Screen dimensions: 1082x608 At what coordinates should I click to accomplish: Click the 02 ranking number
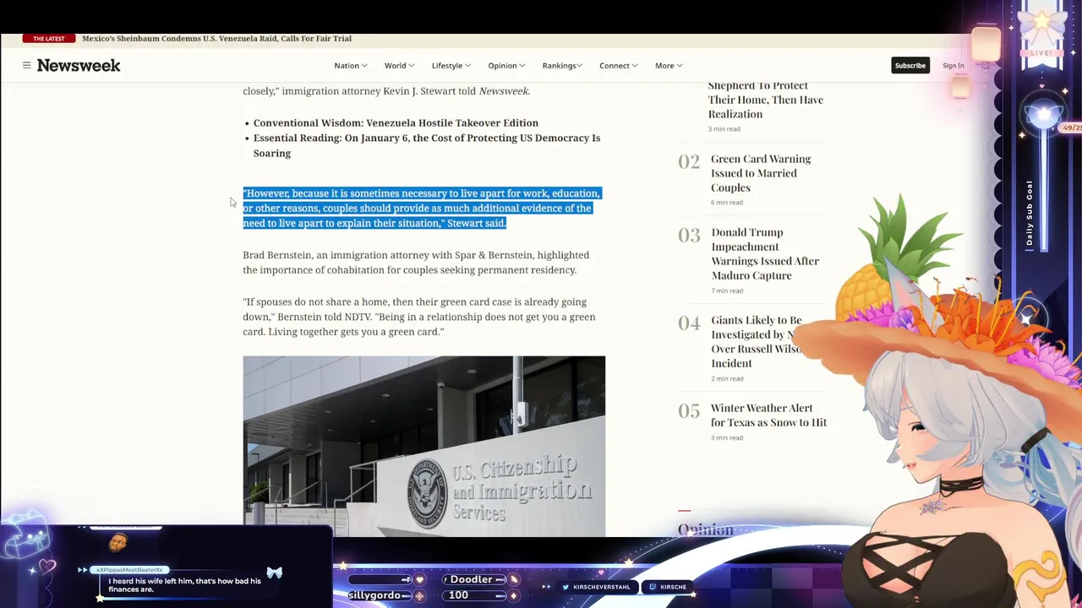pyautogui.click(x=689, y=161)
